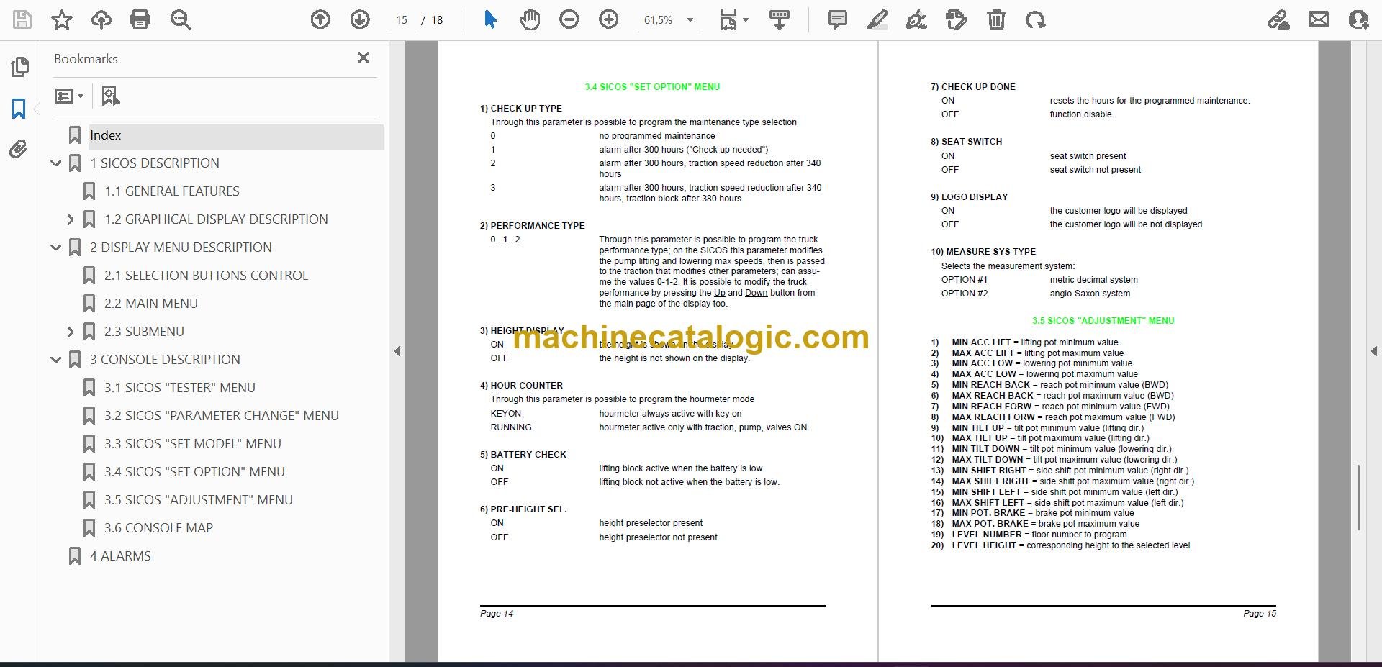The height and width of the screenshot is (667, 1382).
Task: Print the document
Action: coord(140,19)
